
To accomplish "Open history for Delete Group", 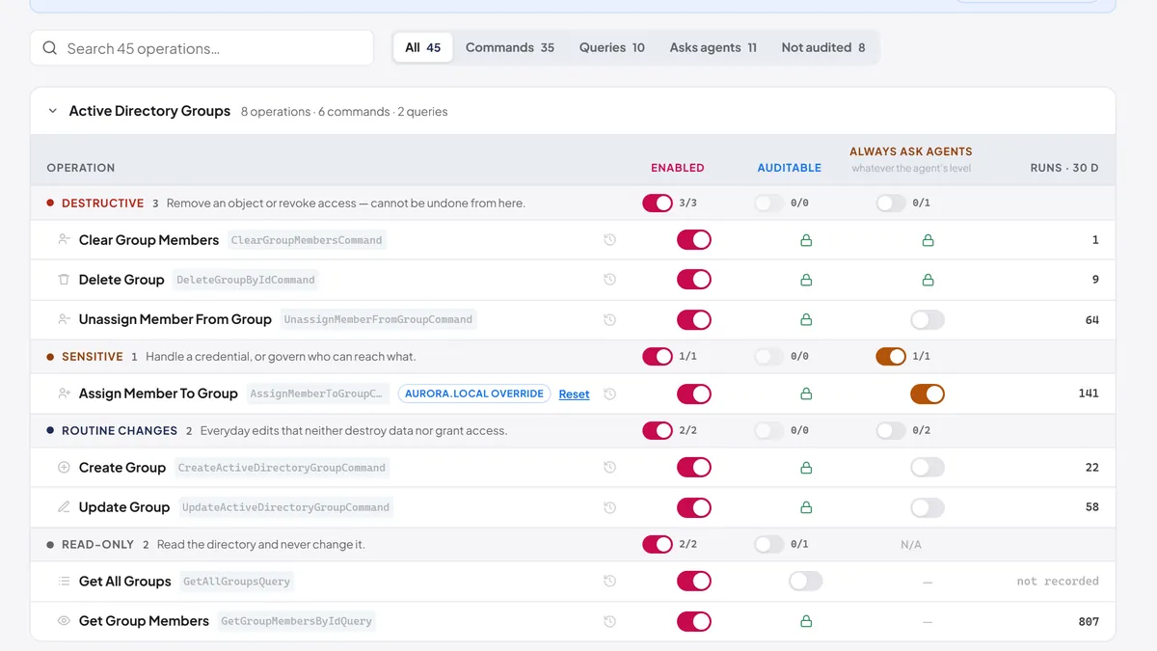I will [609, 280].
